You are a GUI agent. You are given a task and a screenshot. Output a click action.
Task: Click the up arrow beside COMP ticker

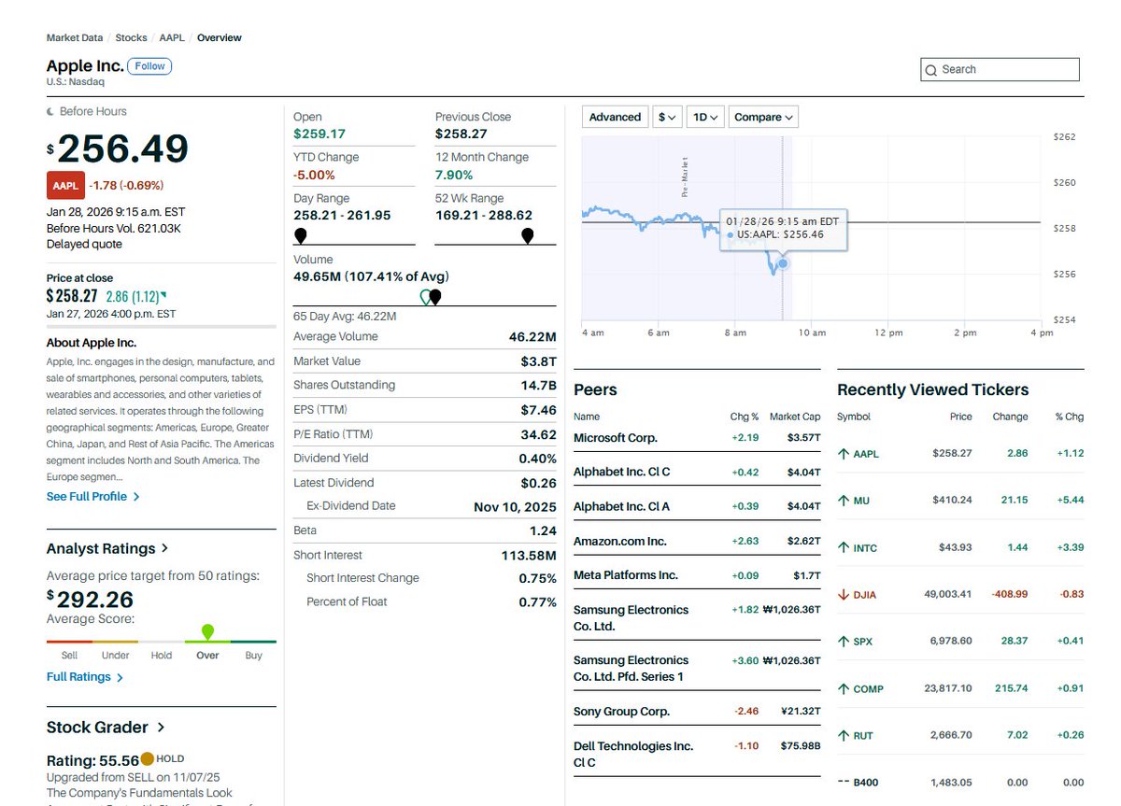pyautogui.click(x=844, y=688)
